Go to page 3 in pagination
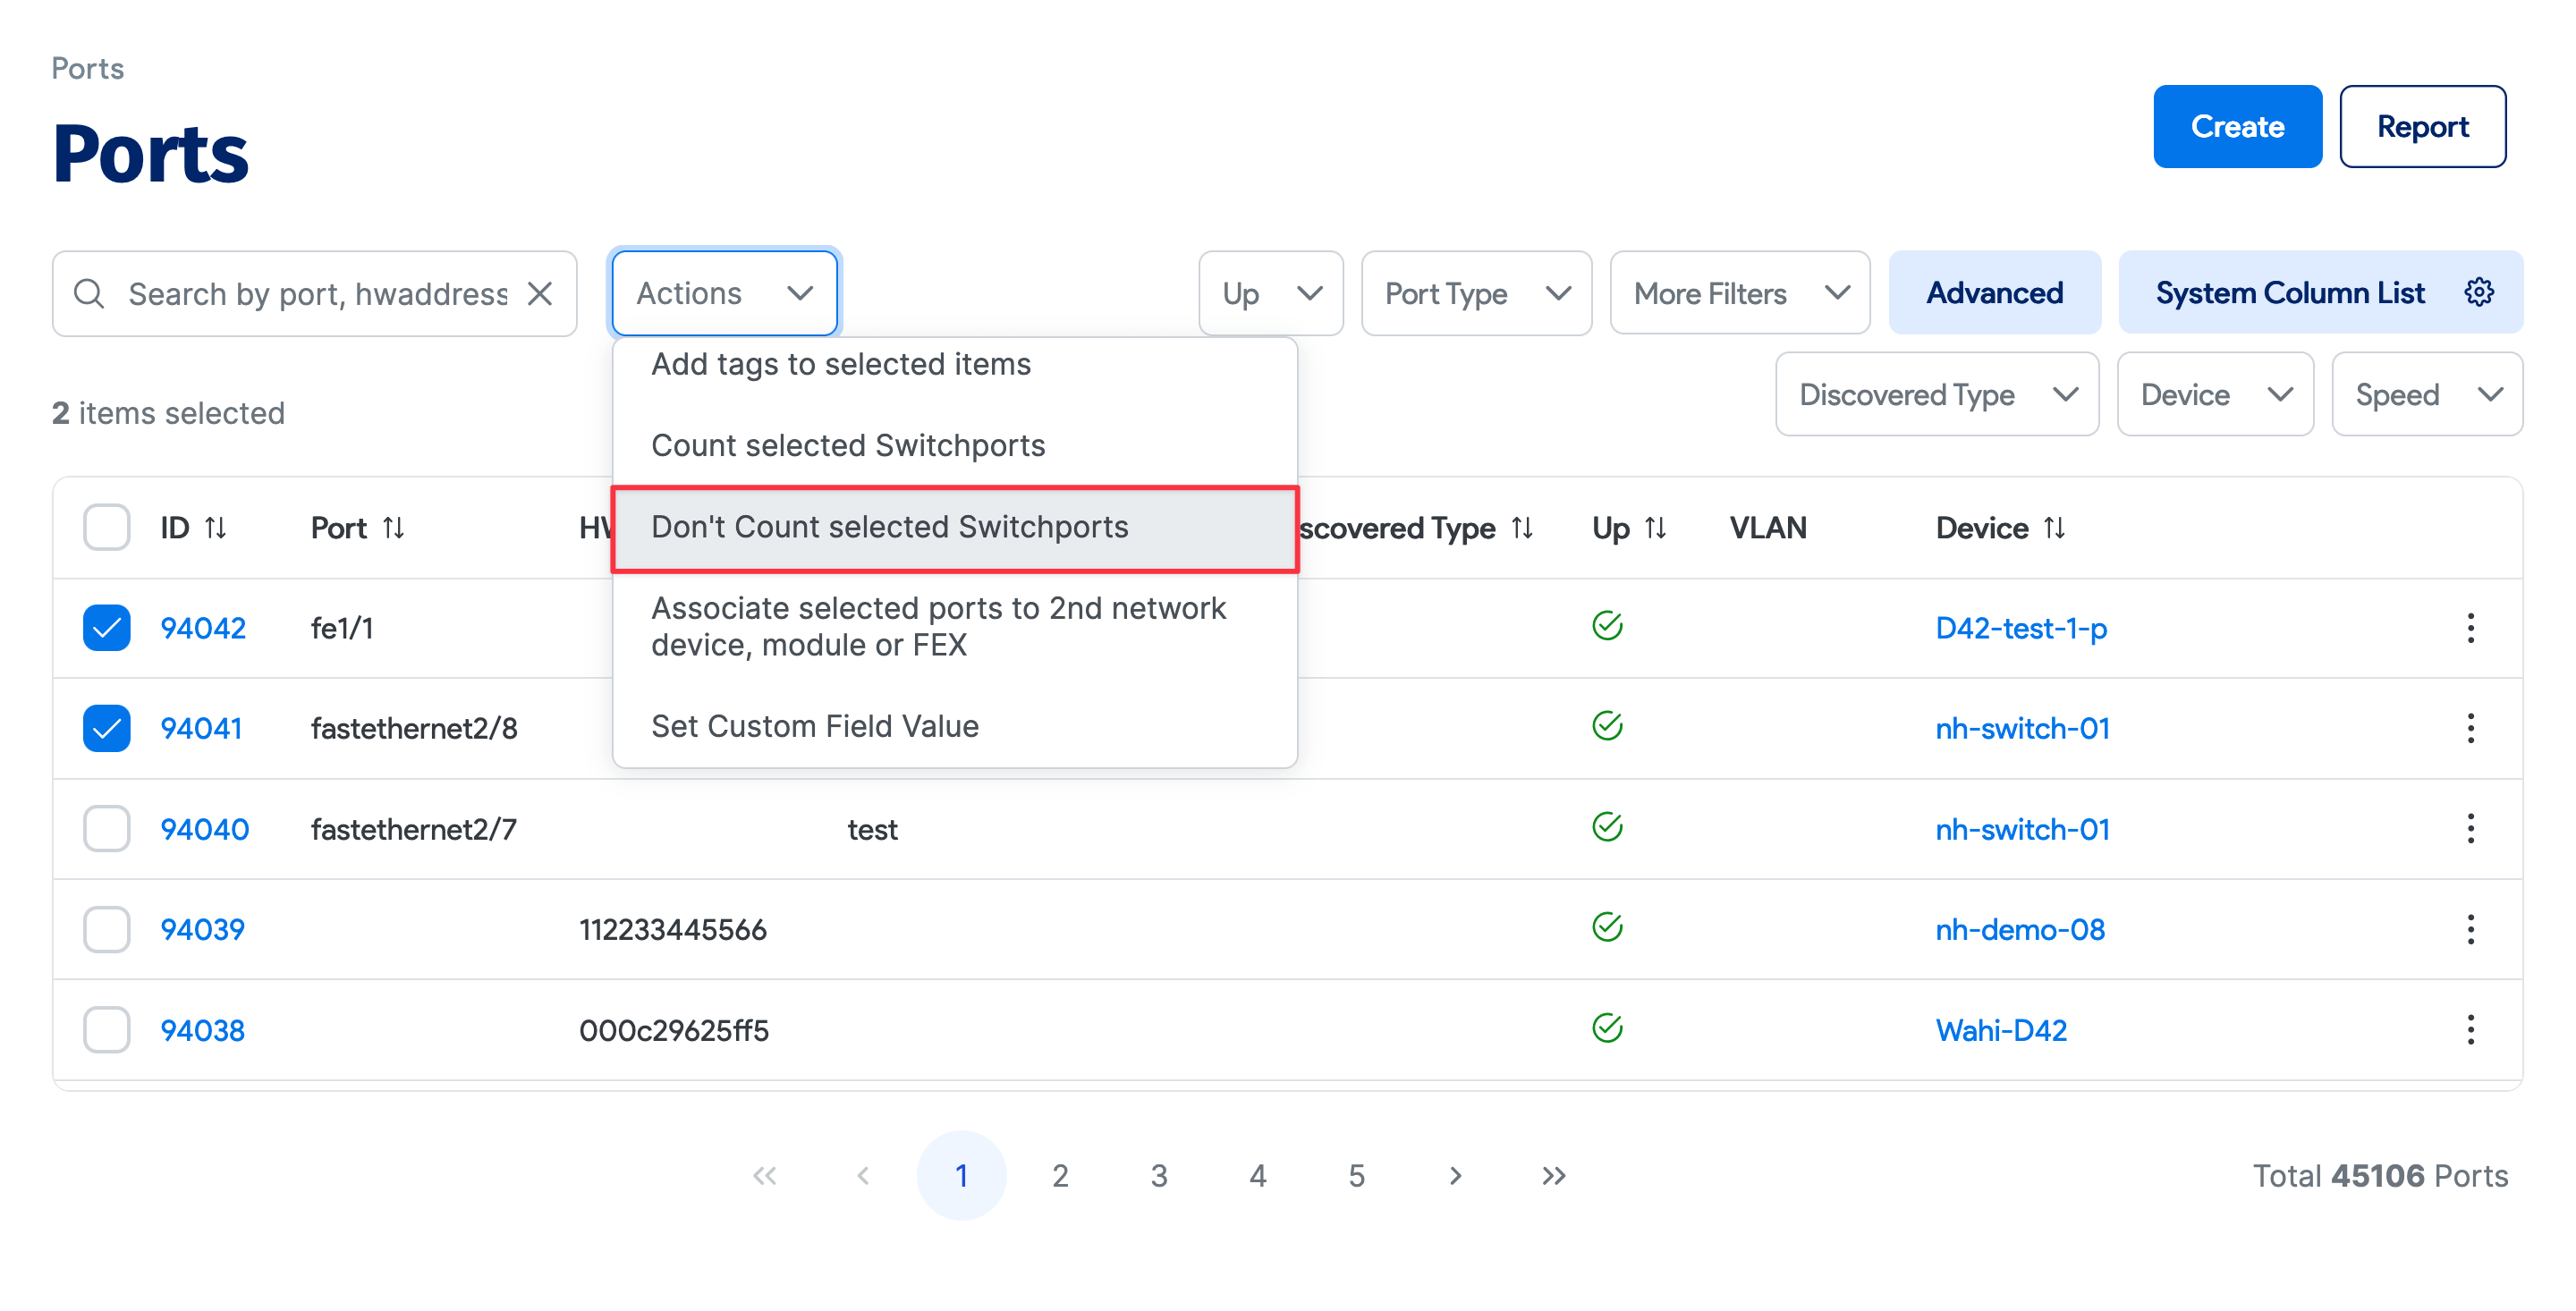 tap(1158, 1176)
